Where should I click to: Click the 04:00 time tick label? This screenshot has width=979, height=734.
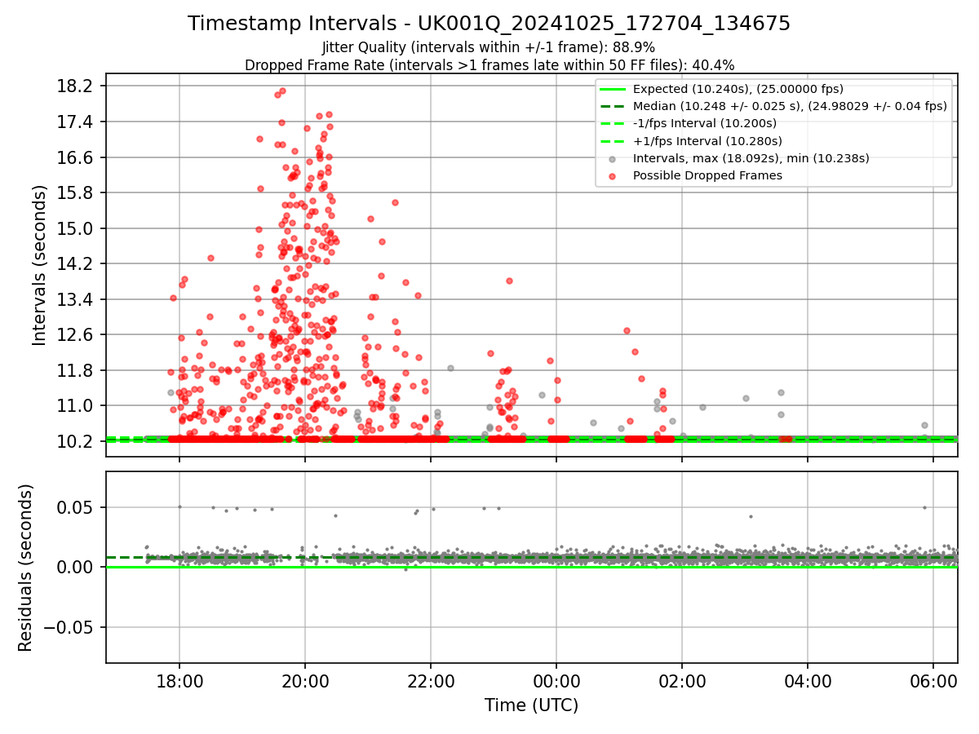[808, 680]
